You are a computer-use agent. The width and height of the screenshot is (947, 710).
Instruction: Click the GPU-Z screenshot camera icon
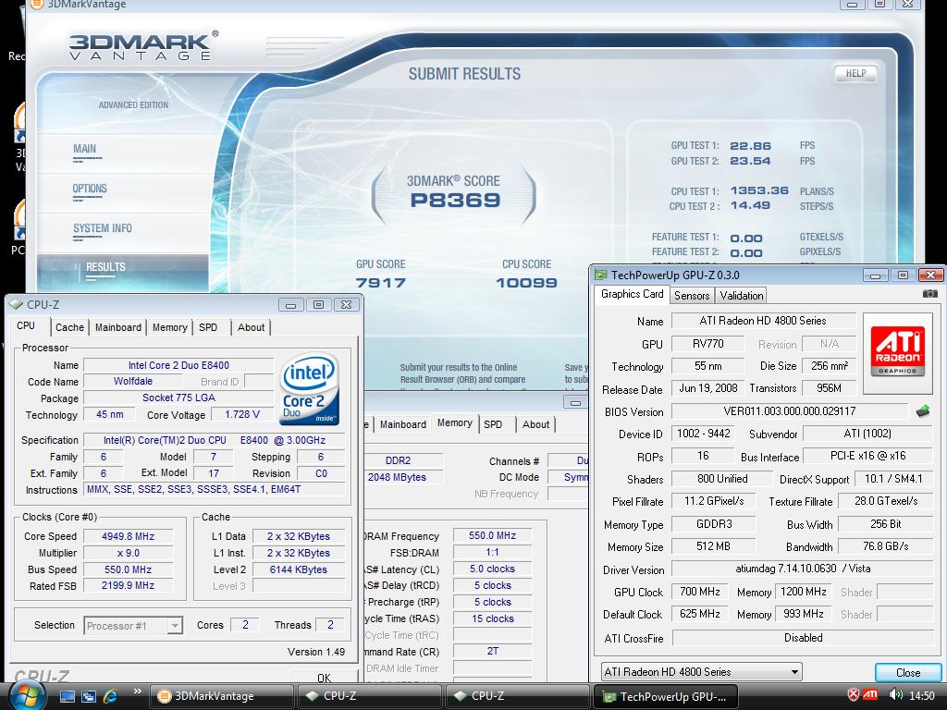point(929,294)
